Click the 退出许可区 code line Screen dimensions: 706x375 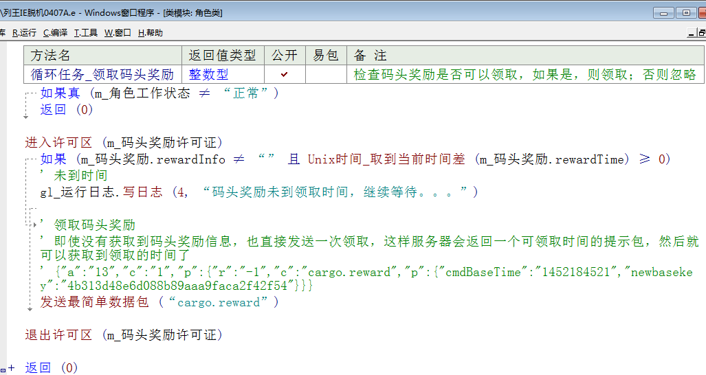[x=124, y=335]
